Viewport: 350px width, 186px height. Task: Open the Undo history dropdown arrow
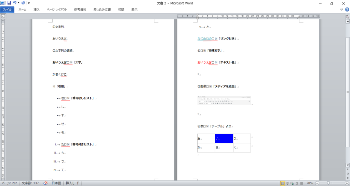[18, 3]
